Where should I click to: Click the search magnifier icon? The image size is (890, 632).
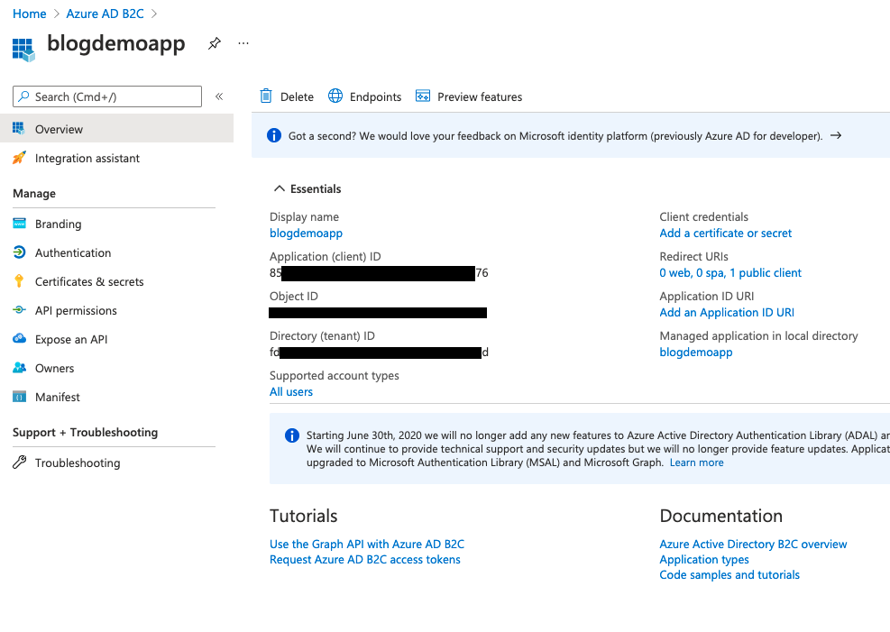coord(23,96)
